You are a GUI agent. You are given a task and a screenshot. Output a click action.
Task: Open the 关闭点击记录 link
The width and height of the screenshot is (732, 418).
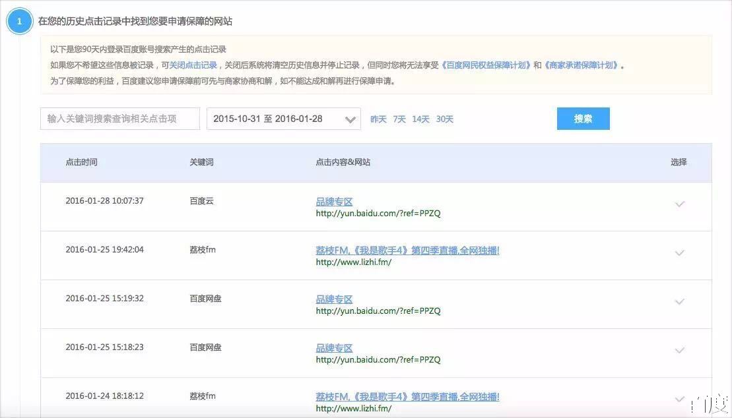pyautogui.click(x=193, y=65)
